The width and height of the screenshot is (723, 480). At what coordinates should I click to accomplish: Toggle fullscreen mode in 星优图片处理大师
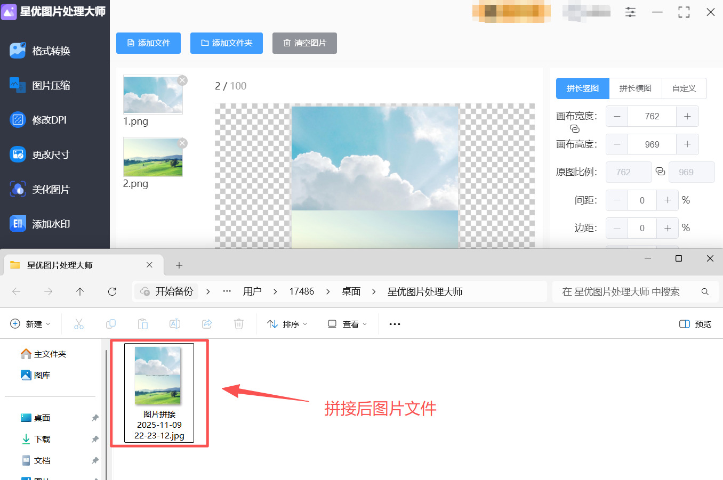pyautogui.click(x=684, y=12)
